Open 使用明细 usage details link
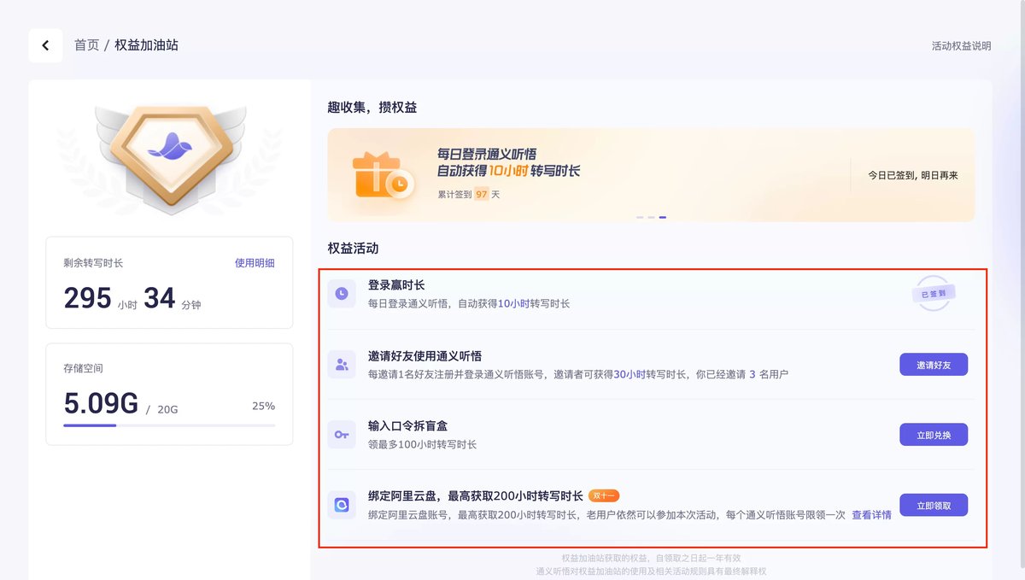The height and width of the screenshot is (580, 1025). (x=255, y=263)
